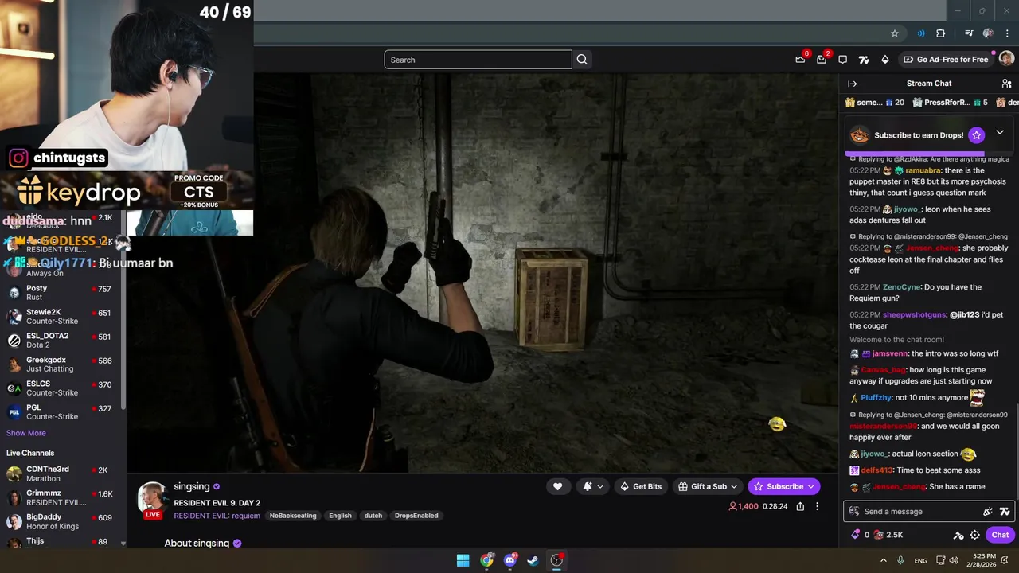
Task: Open Chrome three-dot menu
Action: click(x=1008, y=33)
